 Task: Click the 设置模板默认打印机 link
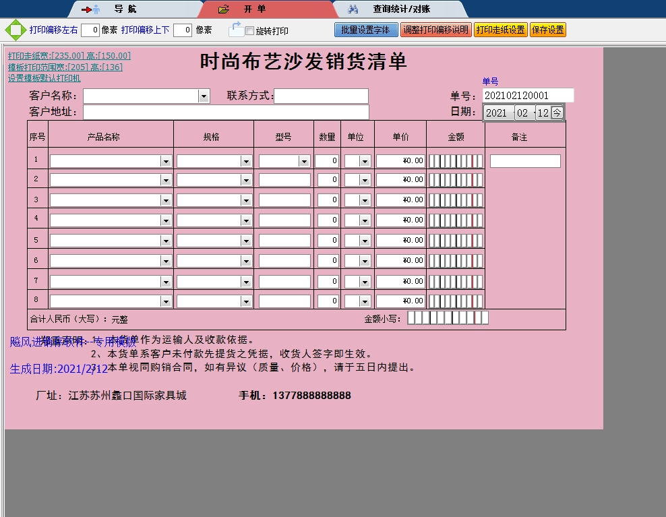(x=44, y=78)
